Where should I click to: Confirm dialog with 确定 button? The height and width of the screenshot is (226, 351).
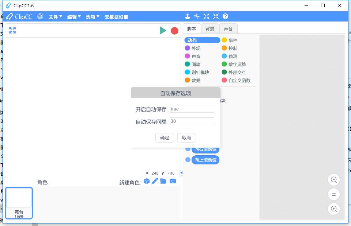pos(165,138)
